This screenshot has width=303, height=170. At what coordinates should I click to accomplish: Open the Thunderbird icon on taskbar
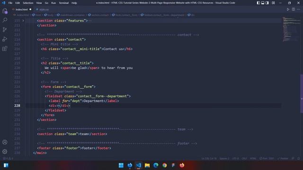(130, 165)
